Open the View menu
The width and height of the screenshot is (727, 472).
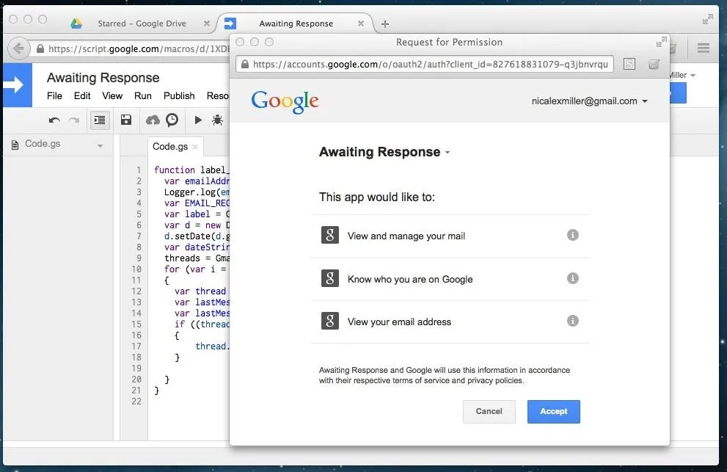click(x=112, y=95)
